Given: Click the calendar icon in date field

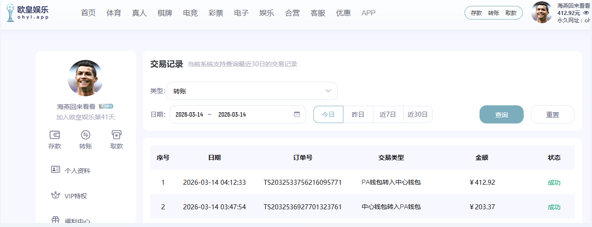Looking at the screenshot, I should (297, 114).
